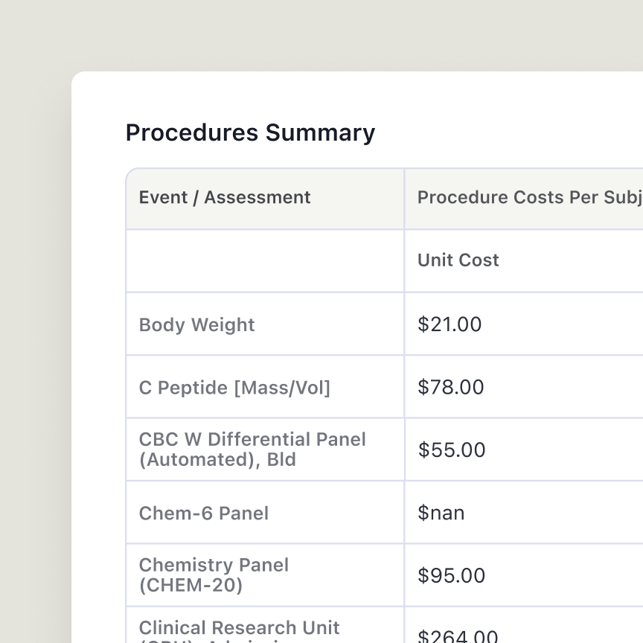Image resolution: width=643 pixels, height=643 pixels.
Task: Select the Unit Cost subheader cell
Action: (x=458, y=260)
